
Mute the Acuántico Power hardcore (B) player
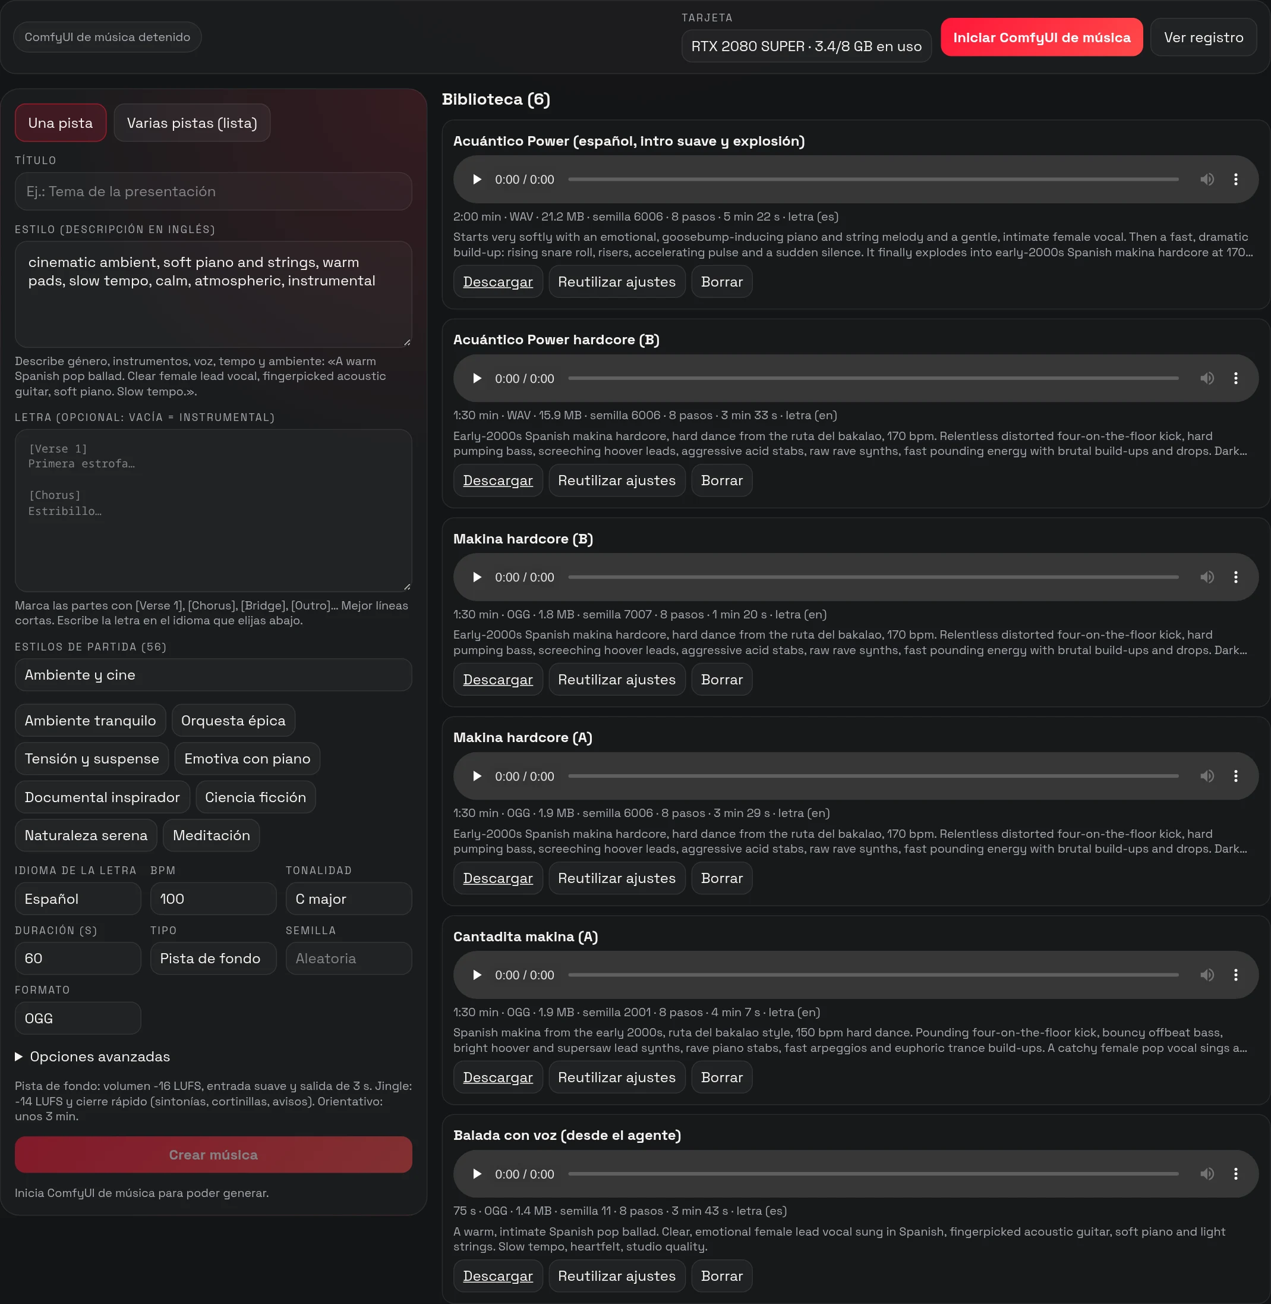[1207, 378]
